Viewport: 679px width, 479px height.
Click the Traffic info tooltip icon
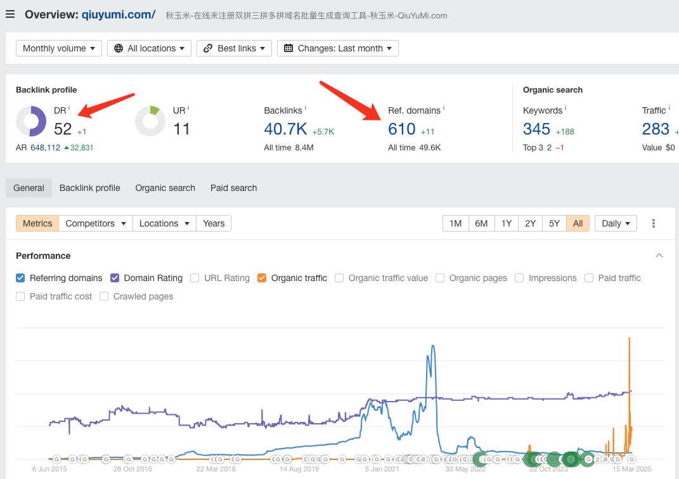(x=669, y=107)
